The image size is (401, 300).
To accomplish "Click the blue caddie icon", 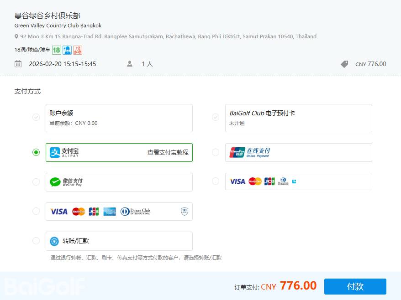I will click(67, 50).
